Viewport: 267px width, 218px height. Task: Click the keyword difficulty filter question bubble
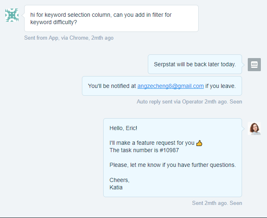111,18
